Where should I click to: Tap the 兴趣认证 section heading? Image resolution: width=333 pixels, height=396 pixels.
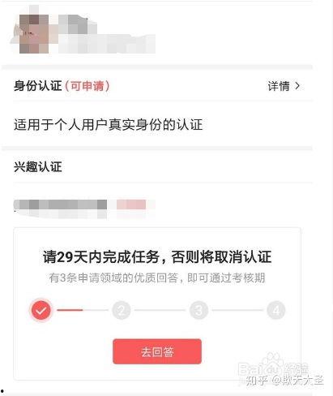pos(38,166)
